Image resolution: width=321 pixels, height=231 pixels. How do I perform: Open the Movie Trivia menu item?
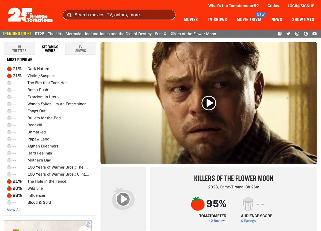click(x=249, y=20)
